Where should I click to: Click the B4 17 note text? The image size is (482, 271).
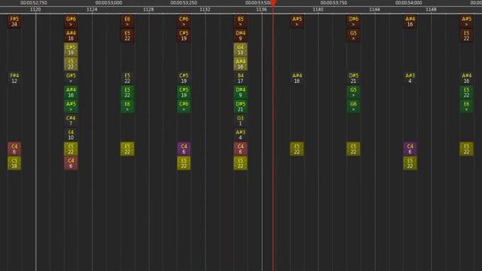pyautogui.click(x=240, y=78)
